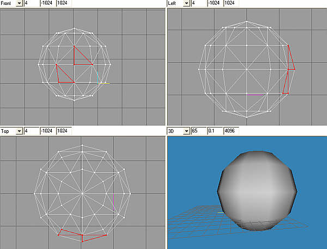The image size is (327, 249).
Task: Click the cyan axis line in Front view
Action: 98,77
